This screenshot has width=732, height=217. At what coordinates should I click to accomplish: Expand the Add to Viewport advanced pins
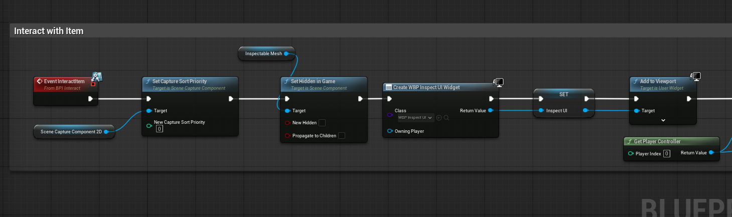(x=663, y=120)
